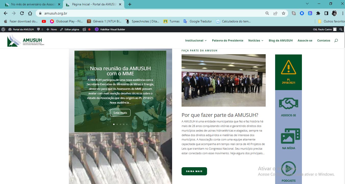Bookmark this page with the star
Screen dimensions: 345x184
click(x=284, y=13)
